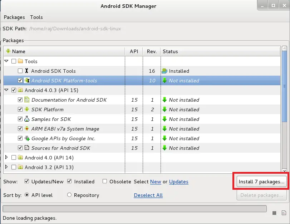Click the Android 4.0 (API 14) folder icon
The image size is (290, 224).
[20, 157]
